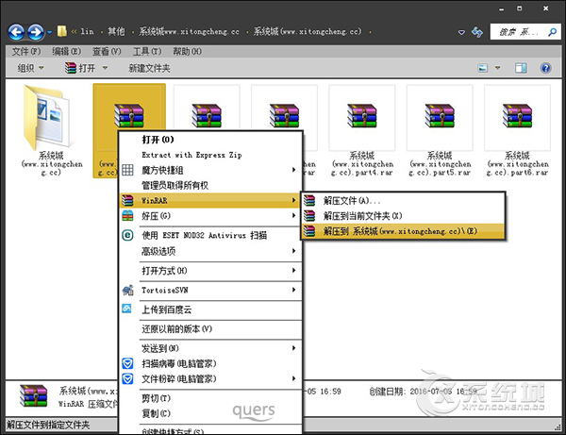Choose 使用 ESET NOD32 Antivirus 扫描

coord(210,235)
